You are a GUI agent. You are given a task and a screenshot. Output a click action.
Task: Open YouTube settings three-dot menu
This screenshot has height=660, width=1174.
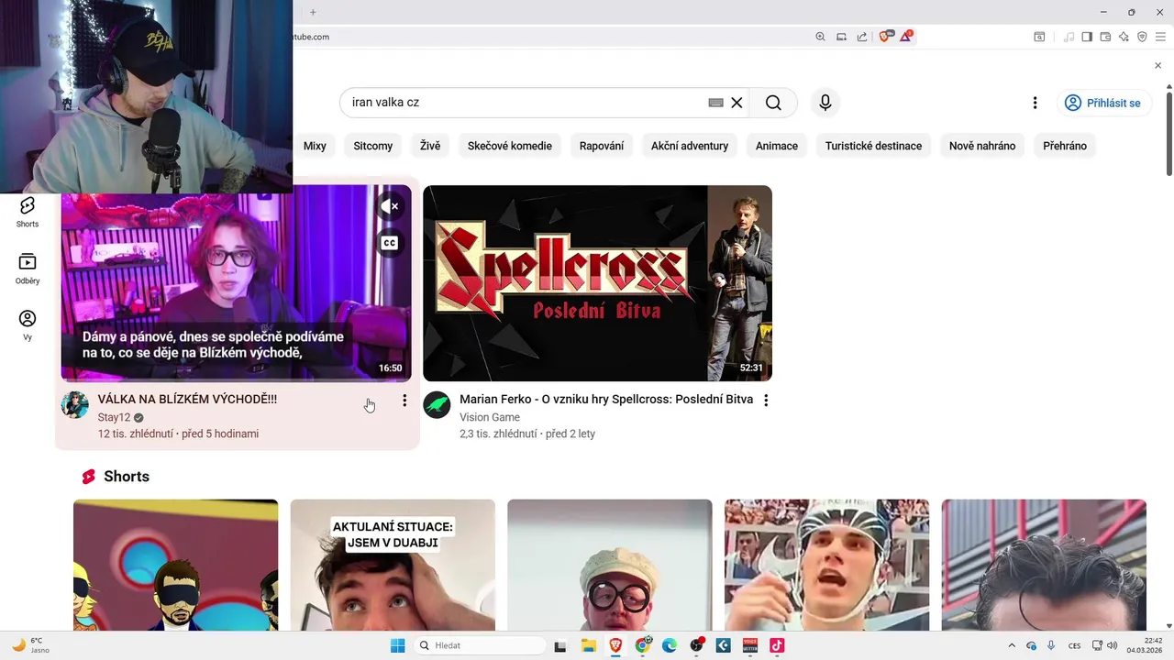pyautogui.click(x=1035, y=103)
